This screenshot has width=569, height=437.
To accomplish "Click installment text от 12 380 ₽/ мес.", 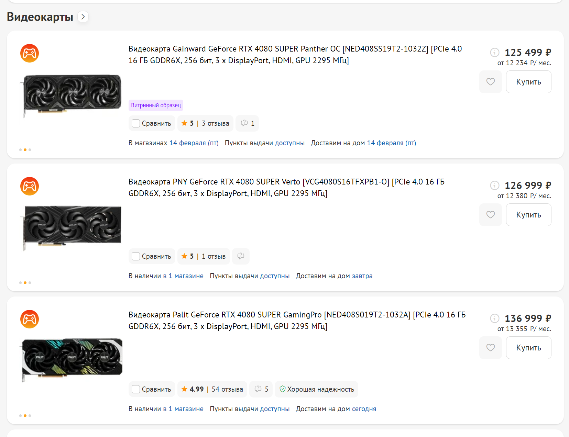I will pyautogui.click(x=524, y=196).
